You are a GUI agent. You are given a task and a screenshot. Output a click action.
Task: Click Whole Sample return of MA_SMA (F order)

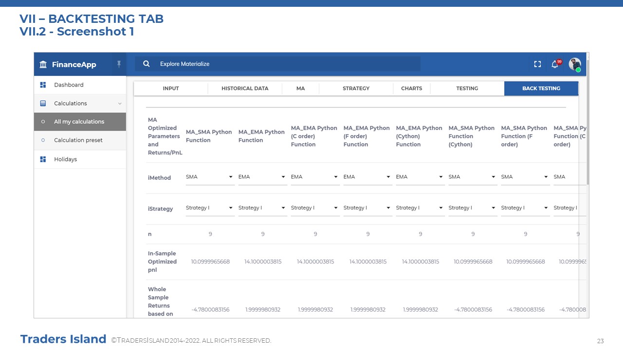tap(526, 310)
